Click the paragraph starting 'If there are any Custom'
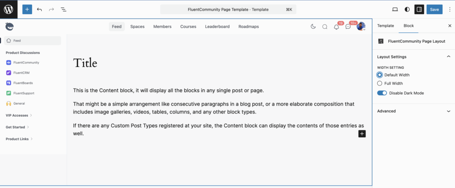This screenshot has height=188, width=455. click(219, 129)
